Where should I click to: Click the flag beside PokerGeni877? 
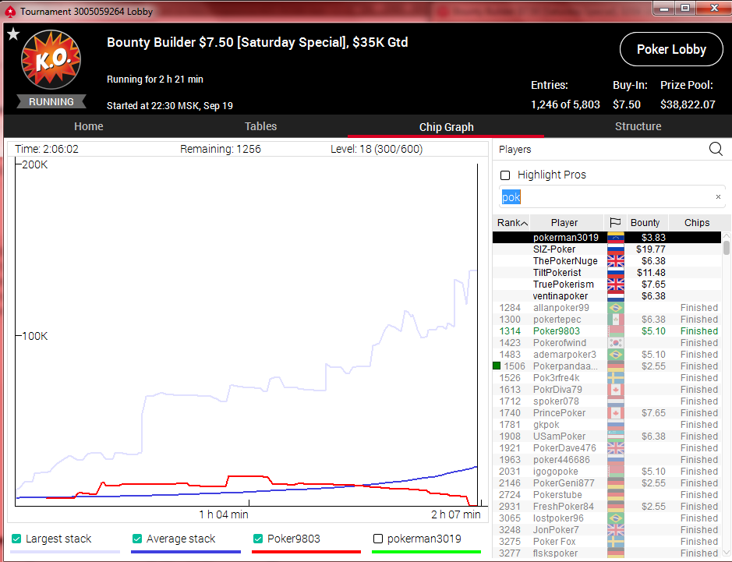tap(615, 483)
